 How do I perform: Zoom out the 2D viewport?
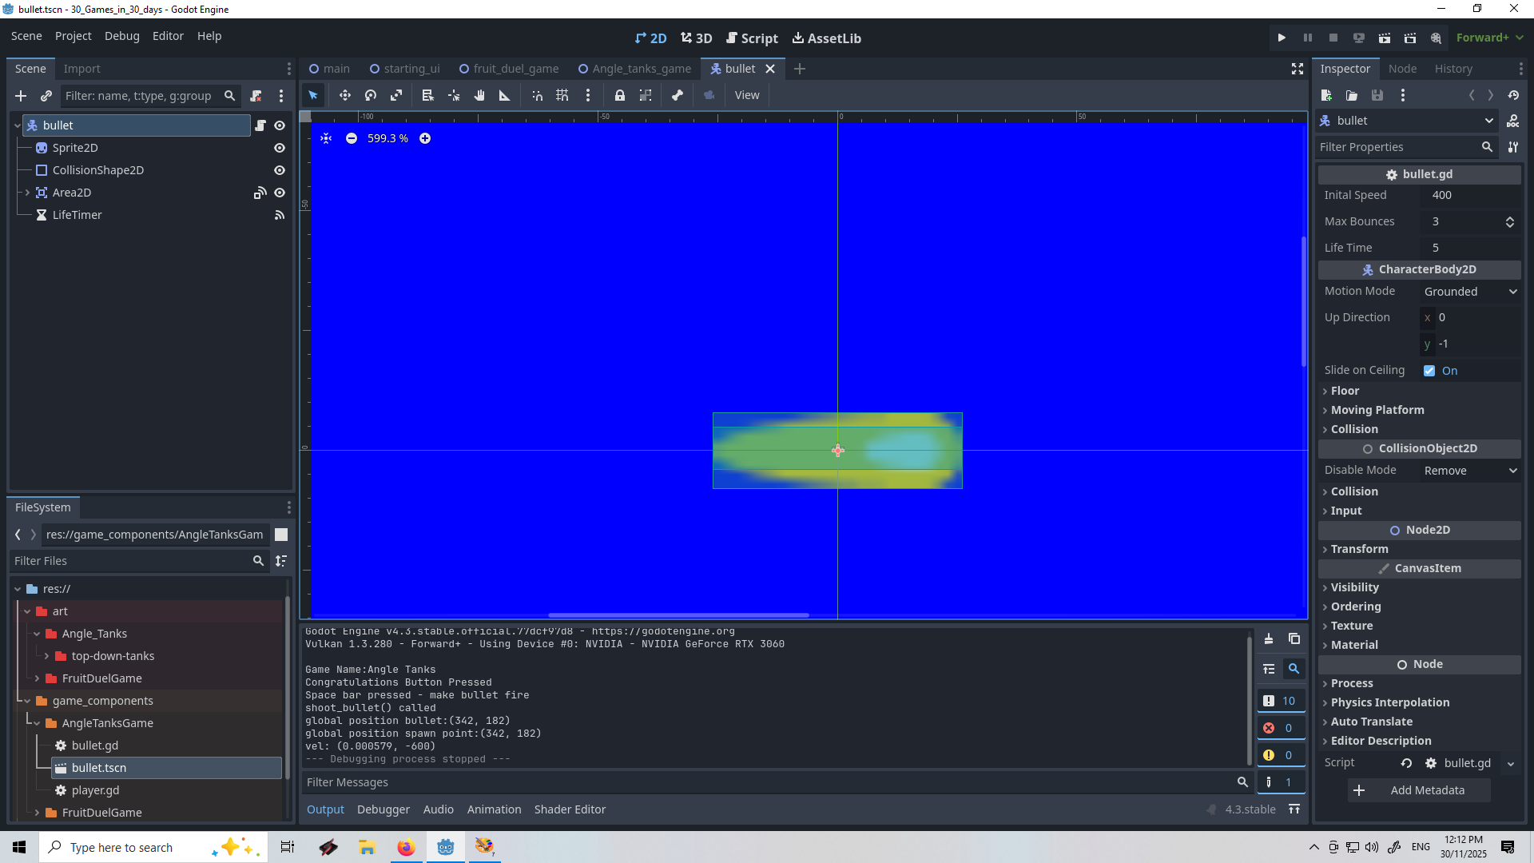352,138
